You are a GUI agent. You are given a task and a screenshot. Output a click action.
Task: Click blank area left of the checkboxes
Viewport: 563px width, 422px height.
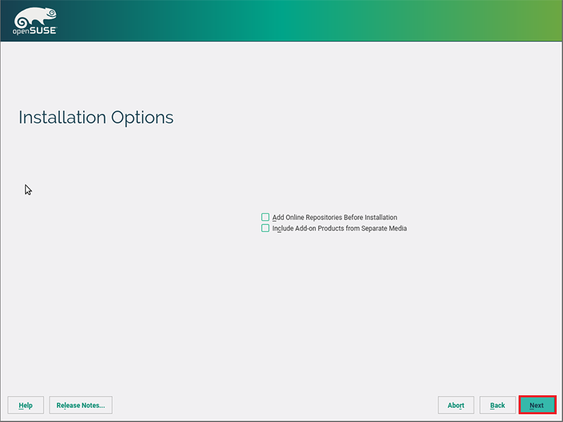point(141,223)
